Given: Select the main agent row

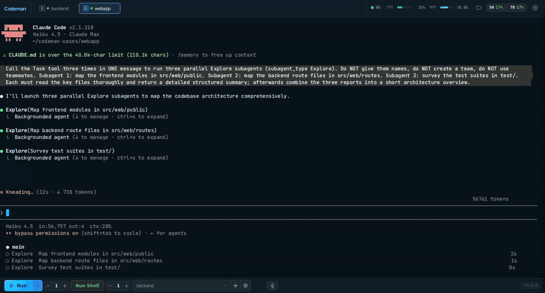Looking at the screenshot, I should (x=15, y=247).
